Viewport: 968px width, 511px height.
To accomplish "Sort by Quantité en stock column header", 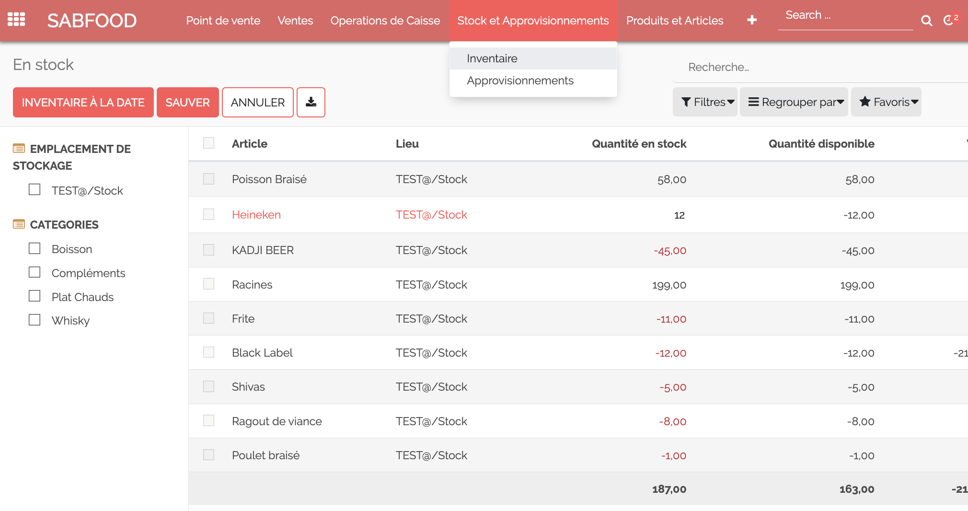I will [x=639, y=144].
